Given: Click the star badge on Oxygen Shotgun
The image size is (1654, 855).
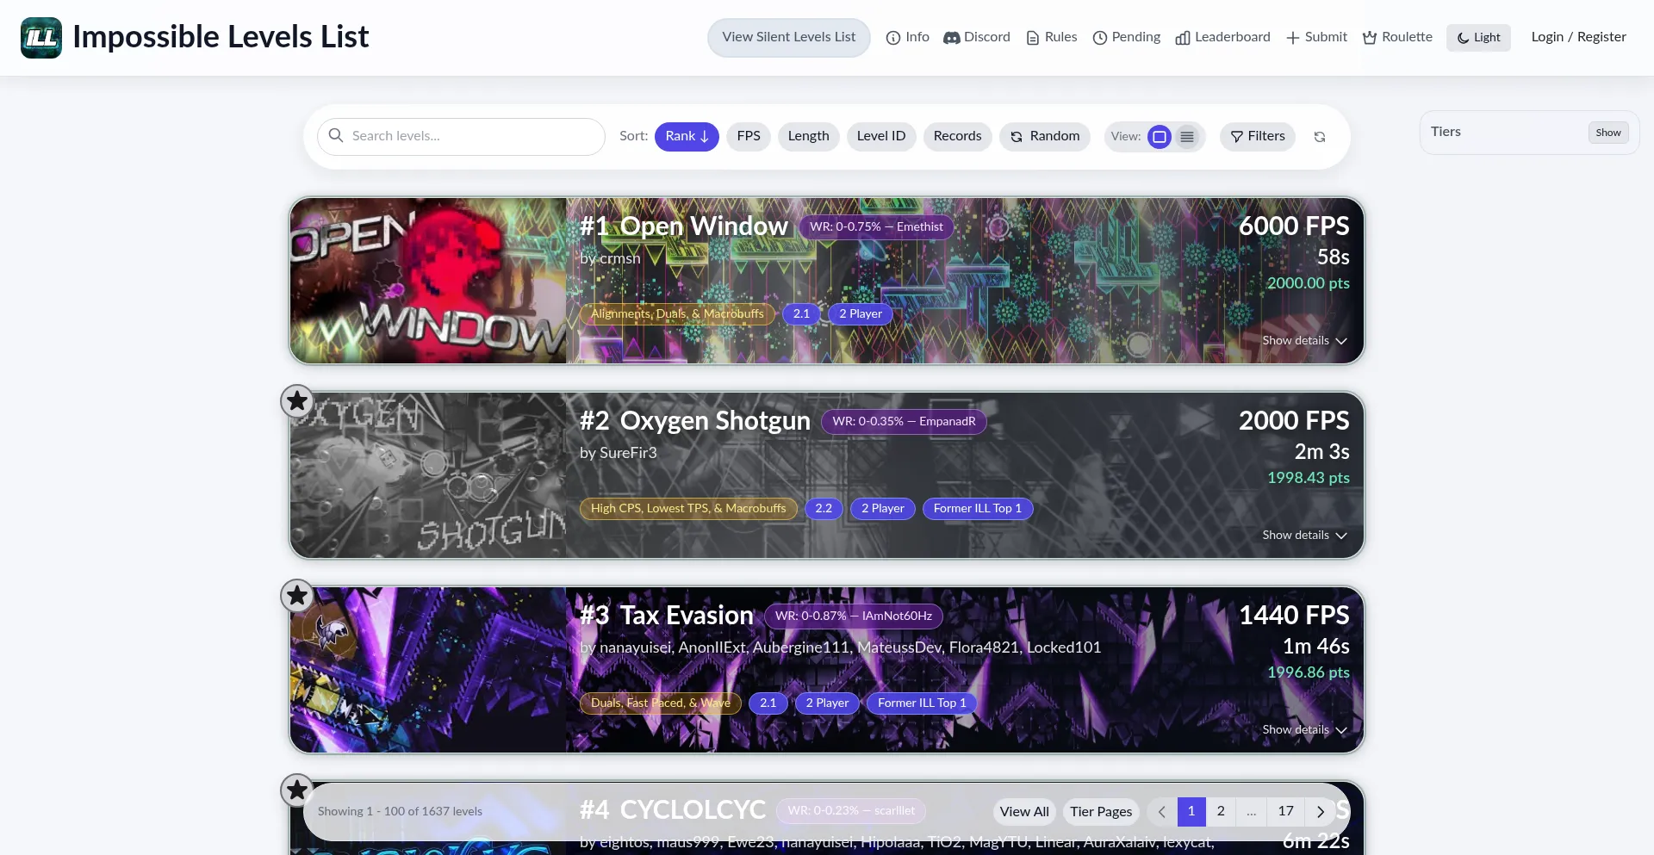Looking at the screenshot, I should point(297,401).
